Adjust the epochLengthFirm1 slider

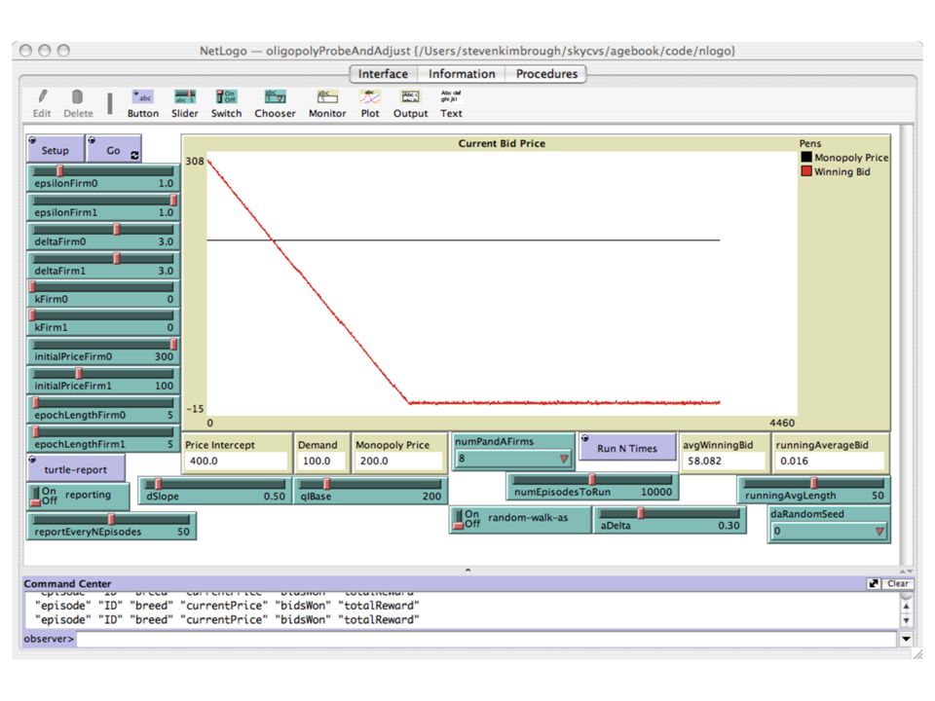(103, 439)
